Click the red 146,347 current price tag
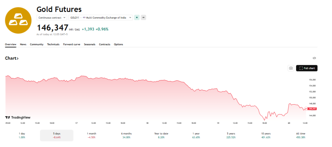This screenshot has height=147, width=332. [312, 109]
